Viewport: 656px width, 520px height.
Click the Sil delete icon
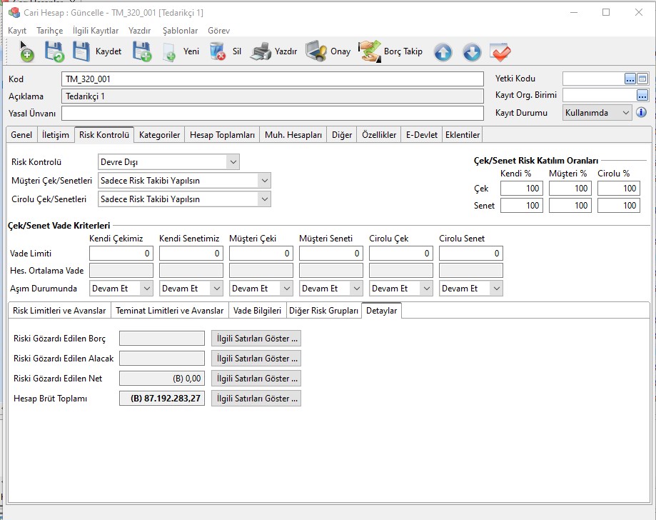(x=218, y=51)
